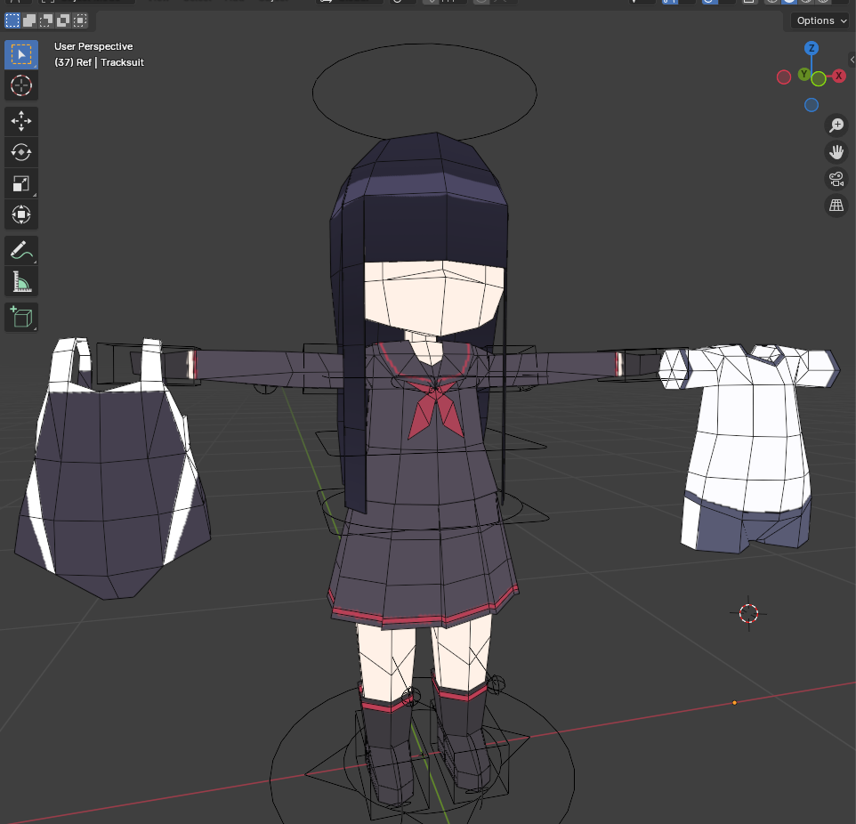Viewport: 856px width, 824px height.
Task: Pick the Rotate tool
Action: pyautogui.click(x=21, y=152)
